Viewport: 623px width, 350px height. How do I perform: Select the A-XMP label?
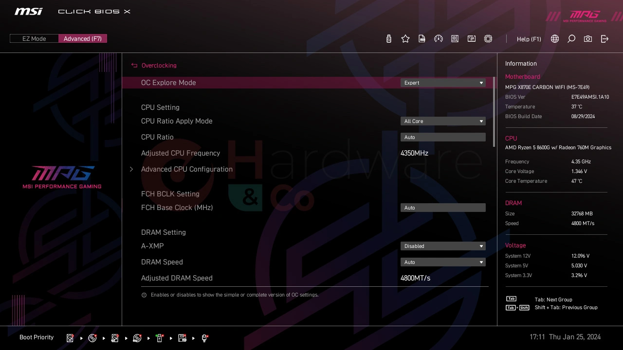pyautogui.click(x=152, y=246)
